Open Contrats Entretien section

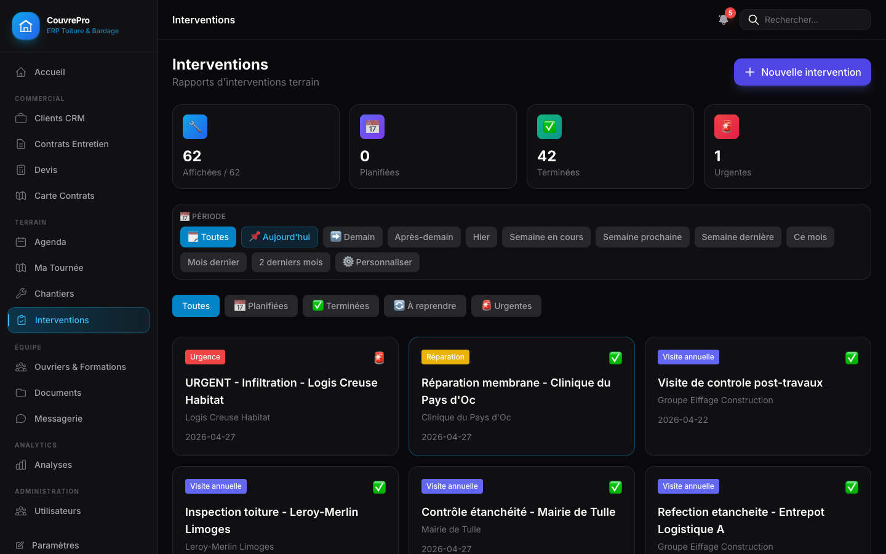click(x=78, y=144)
